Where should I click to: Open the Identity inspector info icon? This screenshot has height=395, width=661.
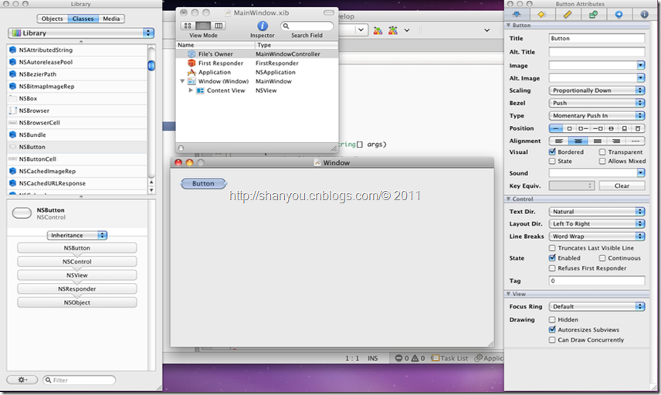point(644,15)
